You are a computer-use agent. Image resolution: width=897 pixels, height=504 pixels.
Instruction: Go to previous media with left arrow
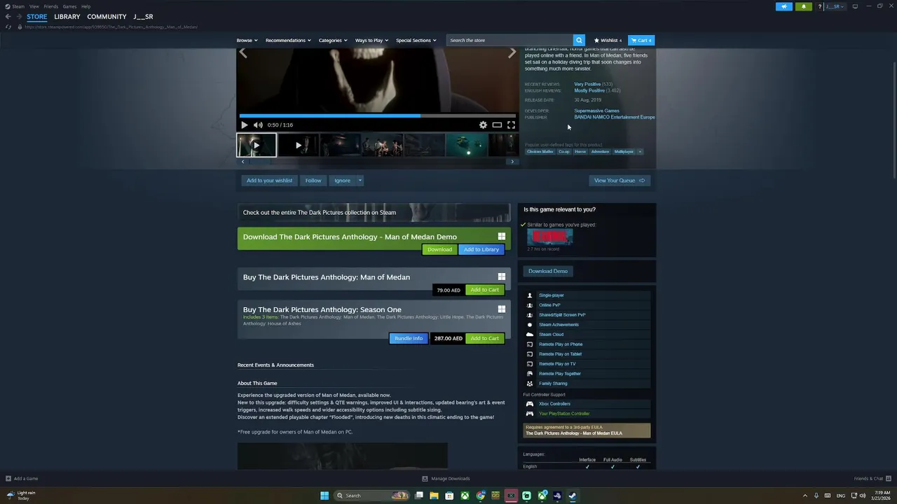pos(242,52)
